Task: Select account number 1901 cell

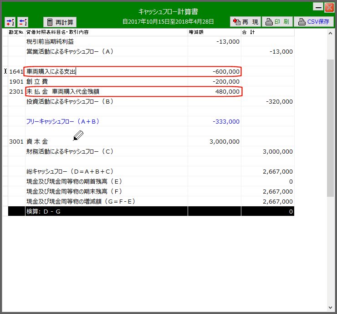Action: coord(16,81)
